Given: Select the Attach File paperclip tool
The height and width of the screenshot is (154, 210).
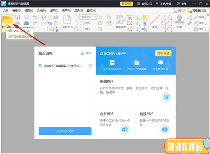Looking at the screenshot, I should tap(144, 23).
